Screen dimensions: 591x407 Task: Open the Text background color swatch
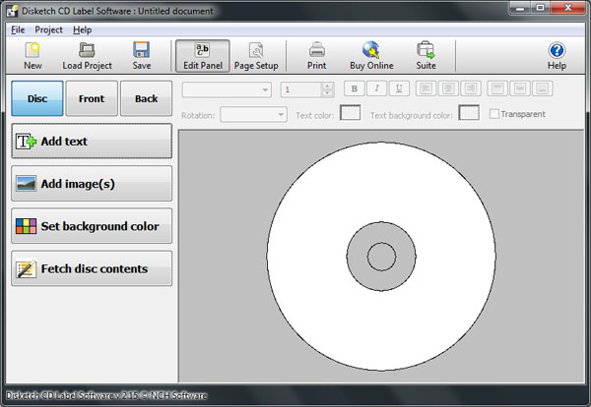click(x=469, y=112)
